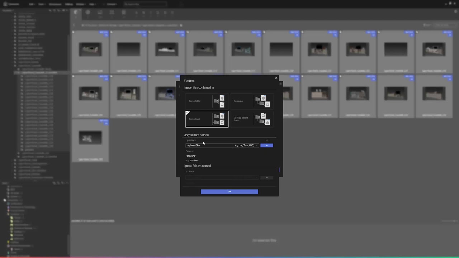Select the 'Subfolder' image location option

point(251,101)
